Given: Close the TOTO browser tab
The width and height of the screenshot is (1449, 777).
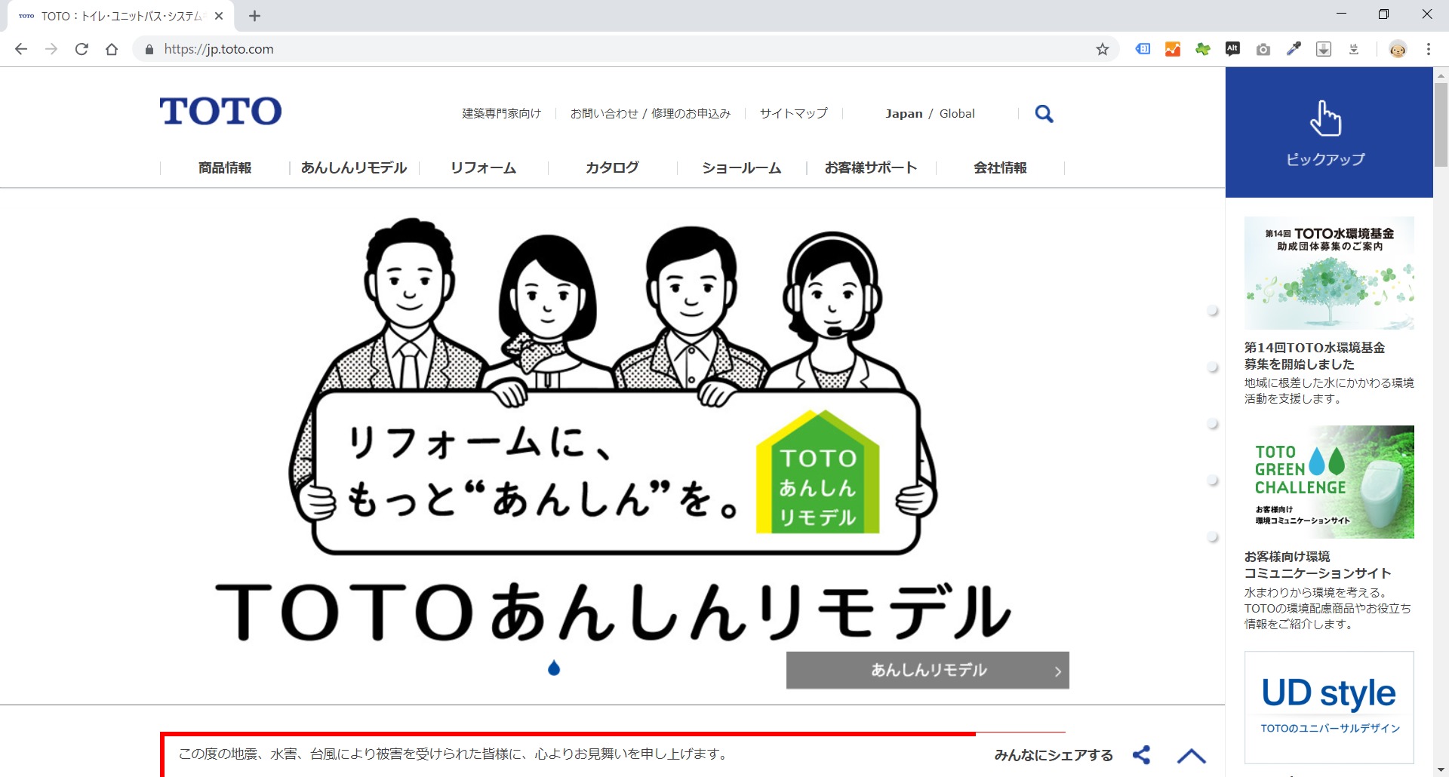Looking at the screenshot, I should (219, 16).
